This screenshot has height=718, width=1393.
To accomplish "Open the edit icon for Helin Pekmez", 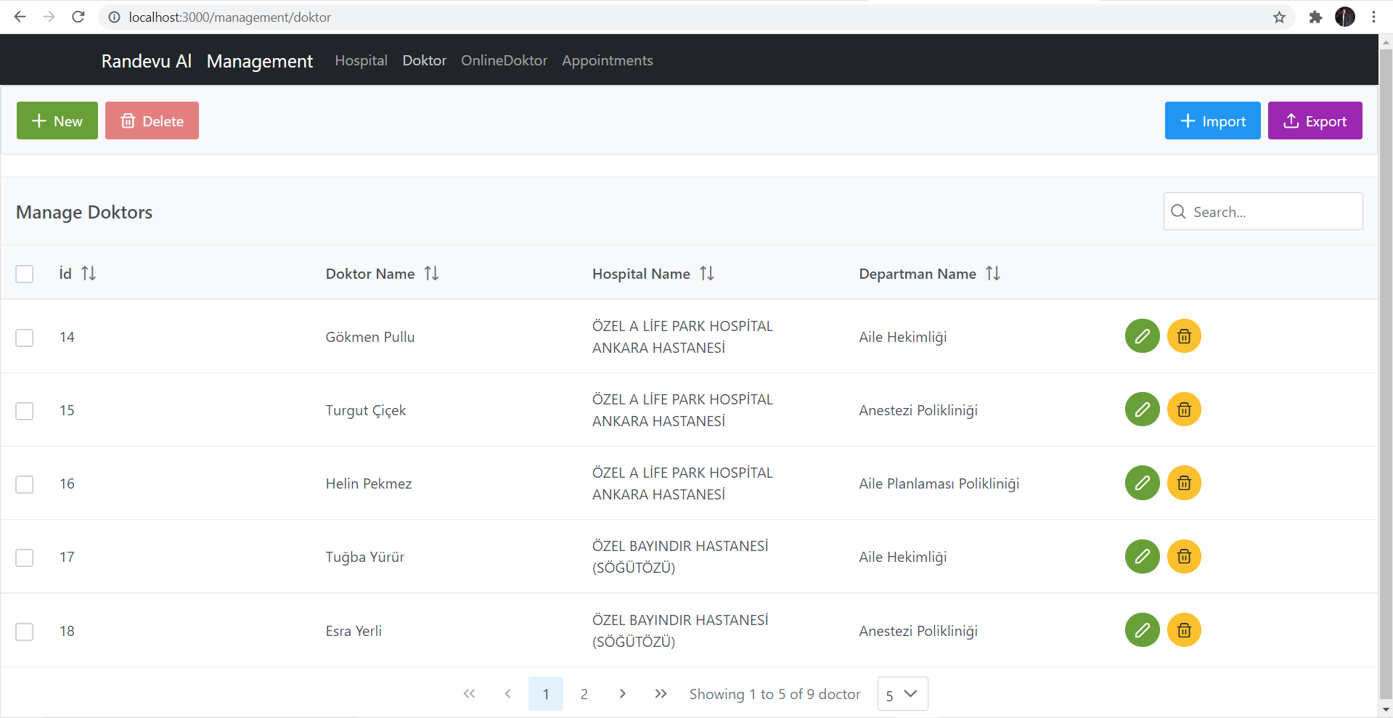I will tap(1142, 482).
